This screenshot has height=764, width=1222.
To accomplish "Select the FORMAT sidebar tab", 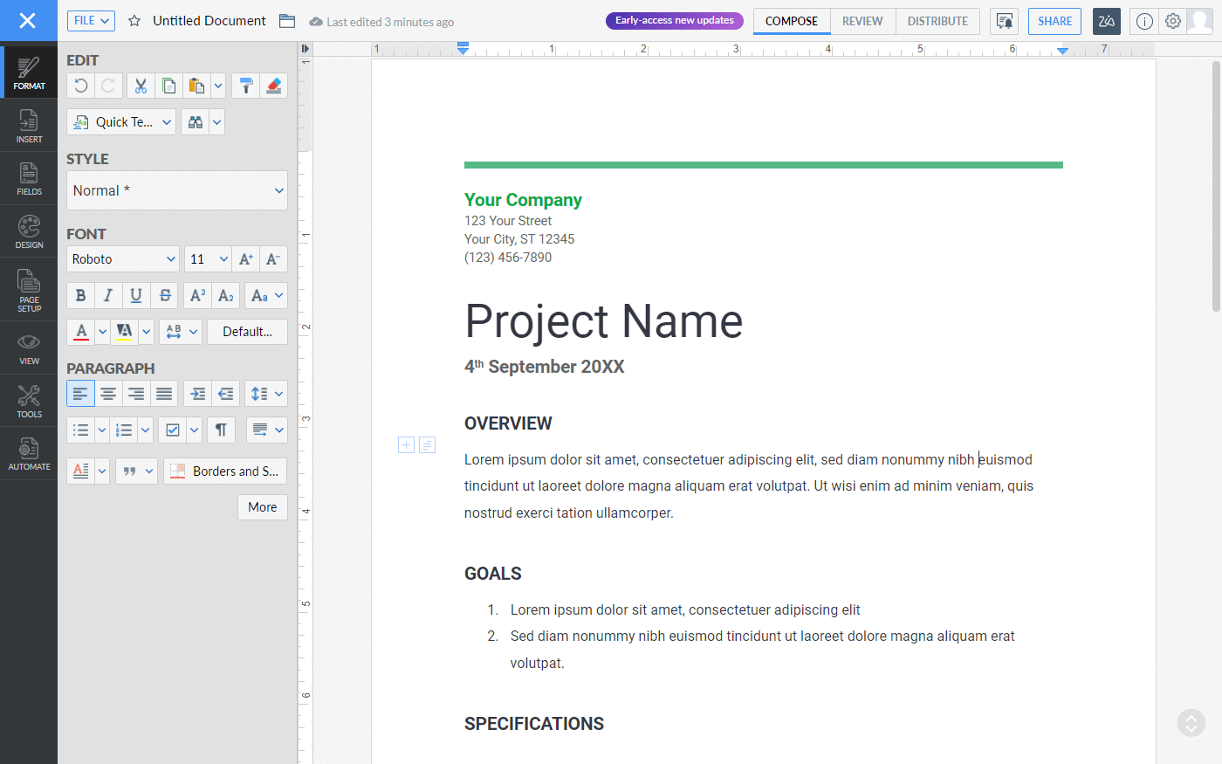I will [29, 72].
